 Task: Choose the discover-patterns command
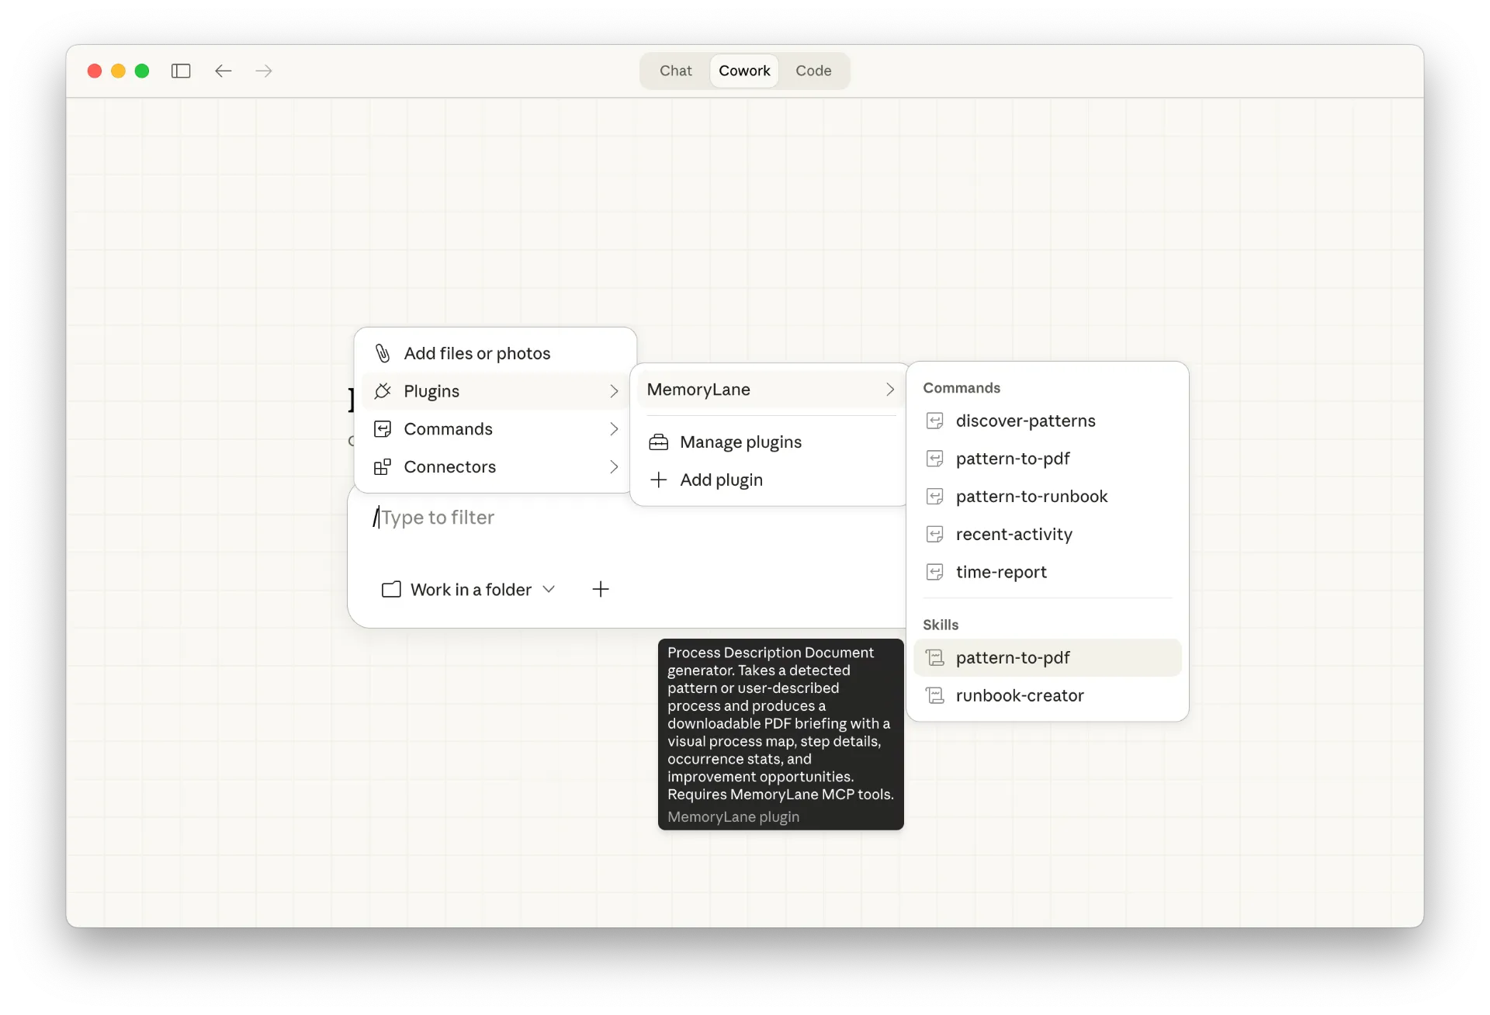click(x=1025, y=421)
